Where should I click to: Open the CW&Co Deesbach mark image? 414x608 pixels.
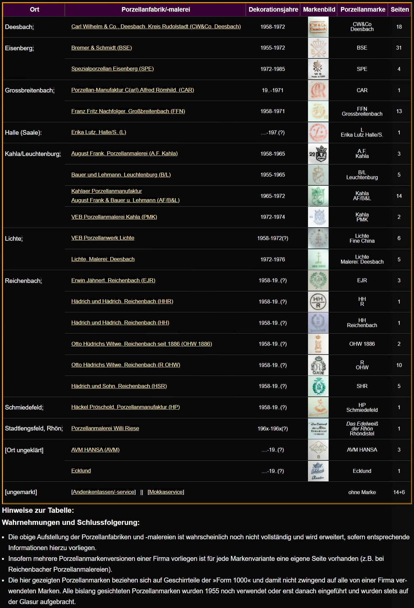[318, 27]
